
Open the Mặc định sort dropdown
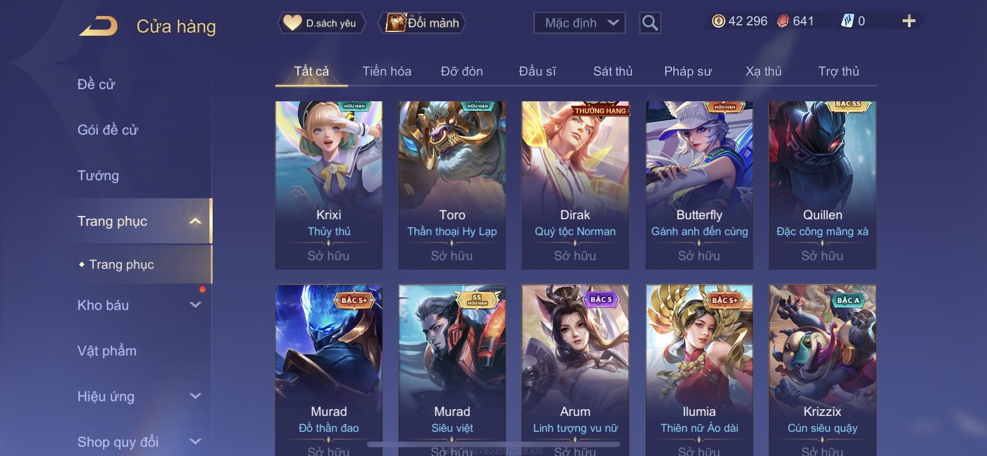tap(579, 23)
